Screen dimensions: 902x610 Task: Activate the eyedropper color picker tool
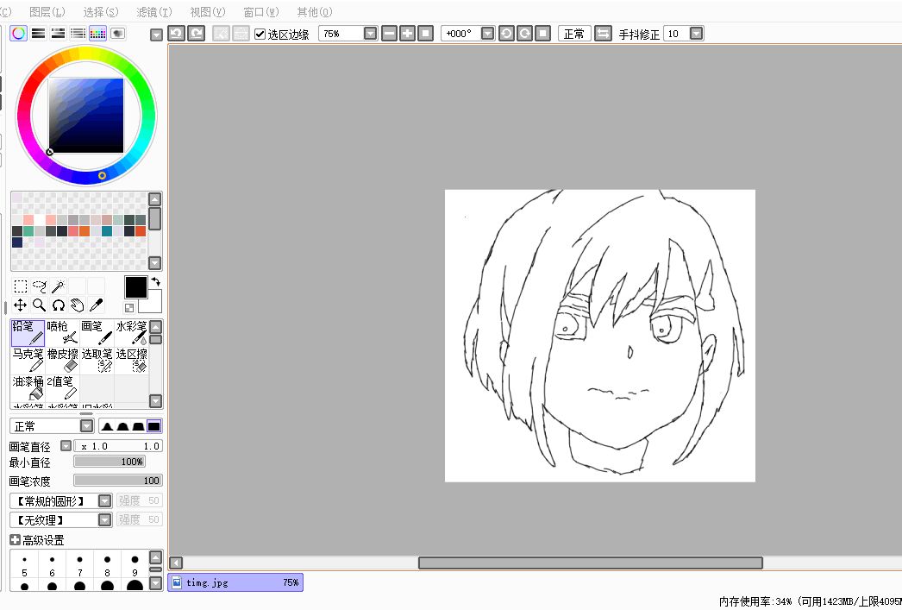(x=96, y=305)
